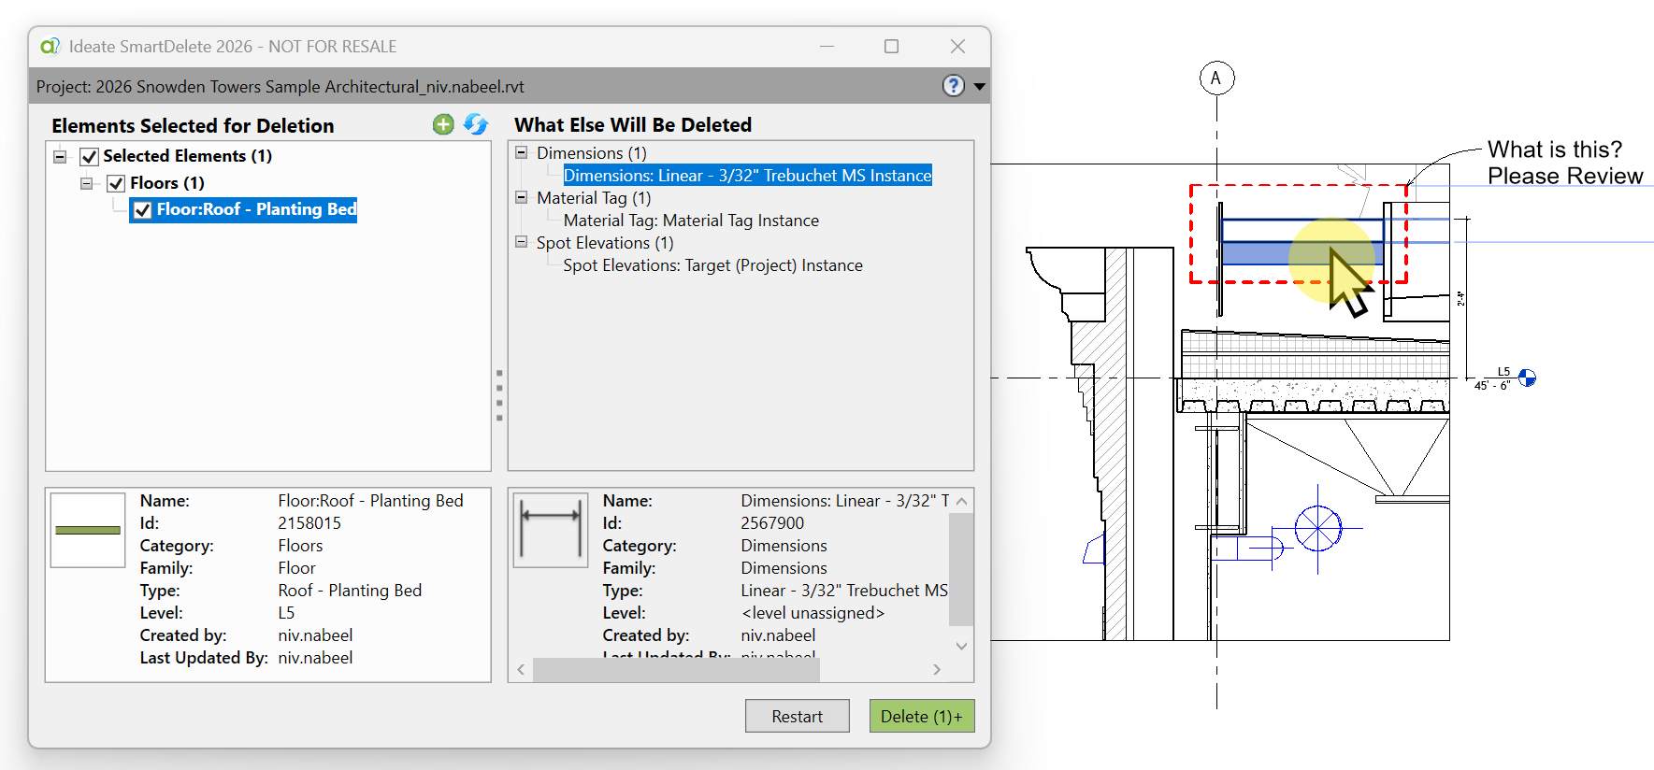Click the Category value Floors

point(300,546)
